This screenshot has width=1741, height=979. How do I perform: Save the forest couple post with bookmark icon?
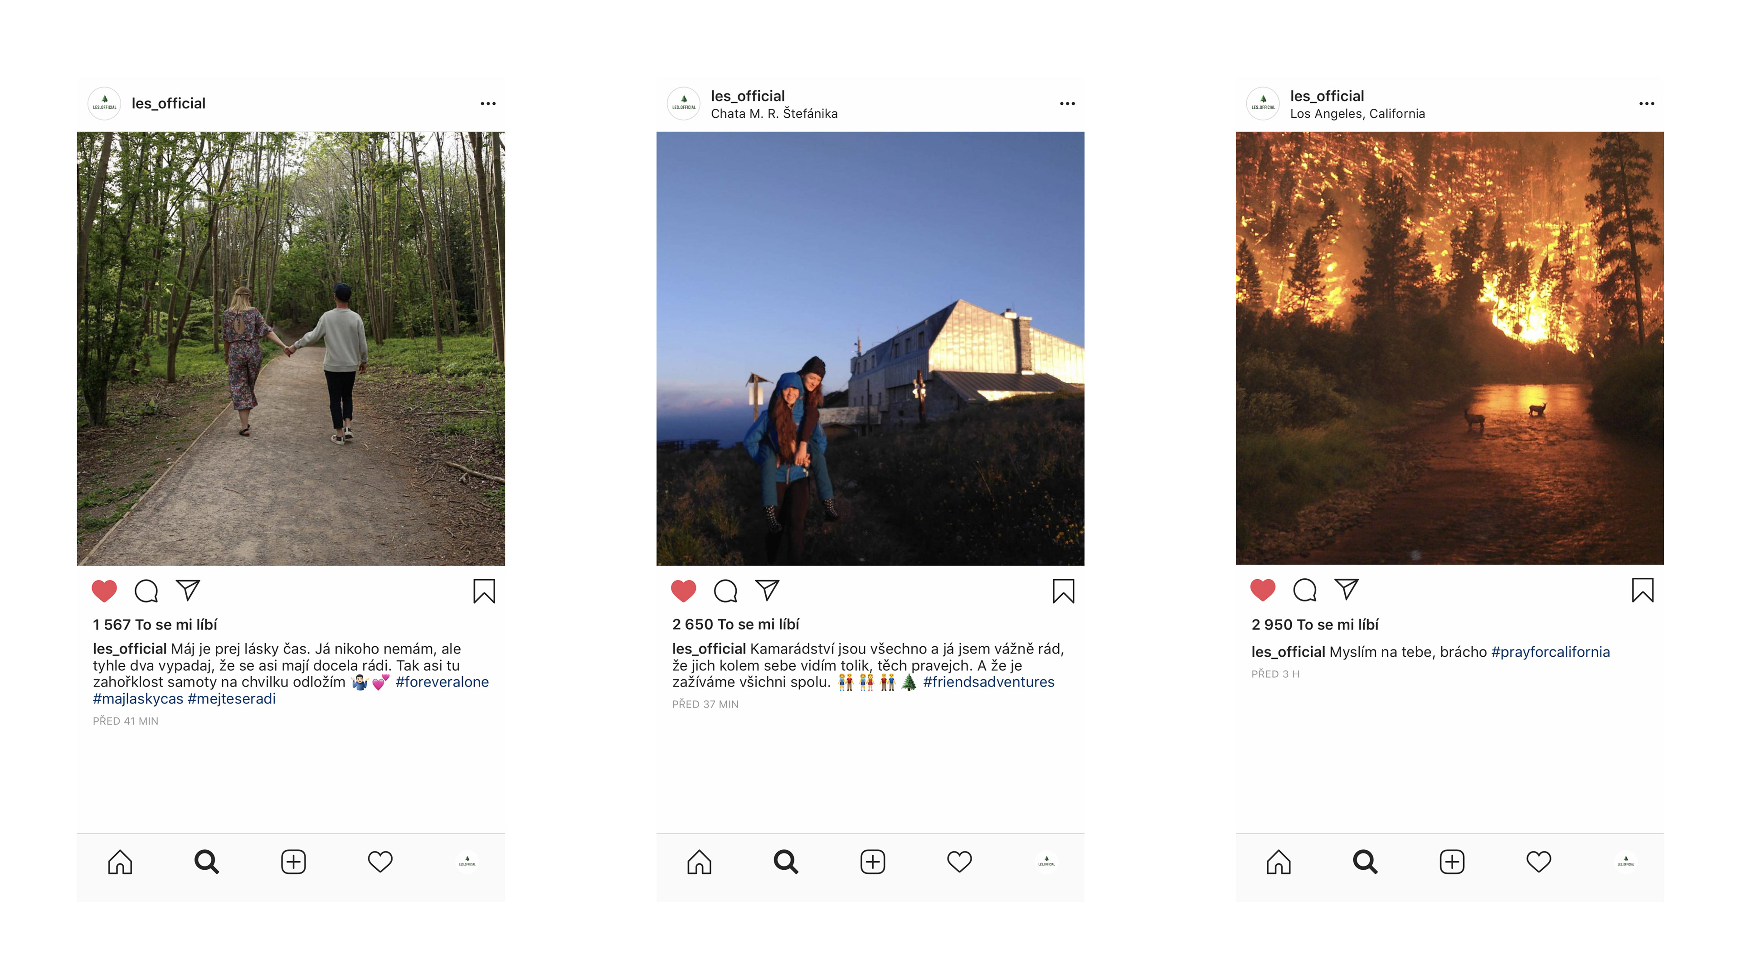[484, 591]
